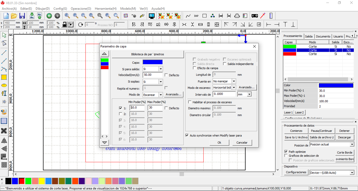The image size is (358, 191).
Task: Click the align left edges icon
Action: pos(134,25)
